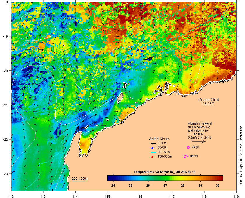Click the latitude axis label -23
The width and height of the screenshot is (245, 198).
click(5, 174)
